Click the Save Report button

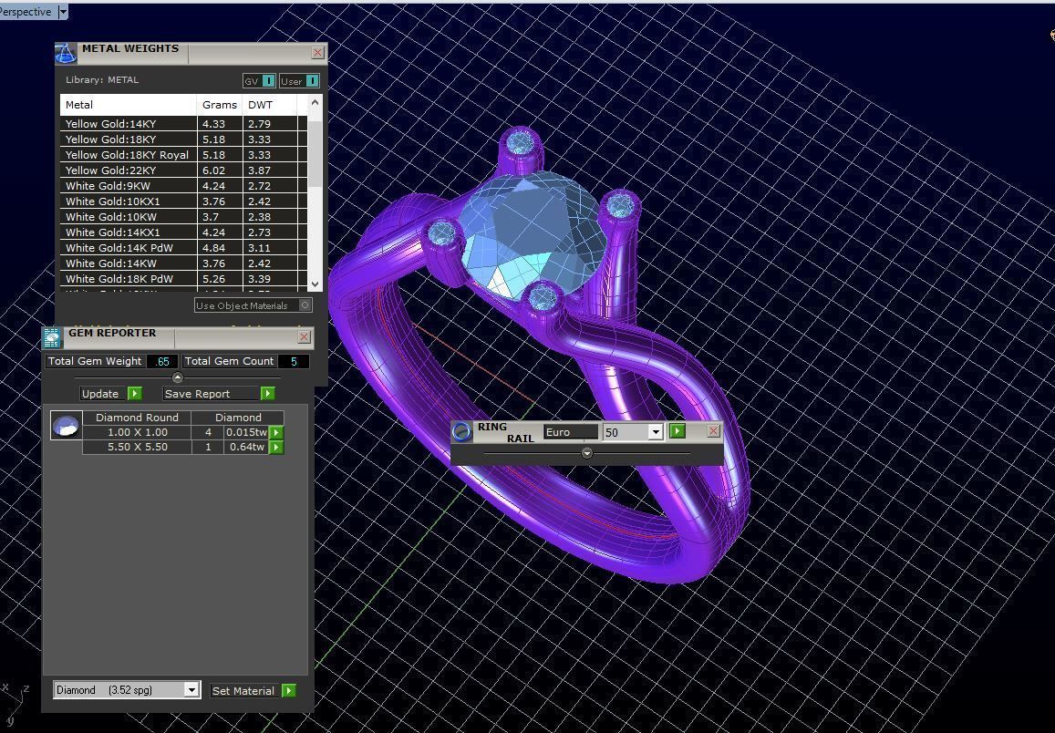(212, 394)
